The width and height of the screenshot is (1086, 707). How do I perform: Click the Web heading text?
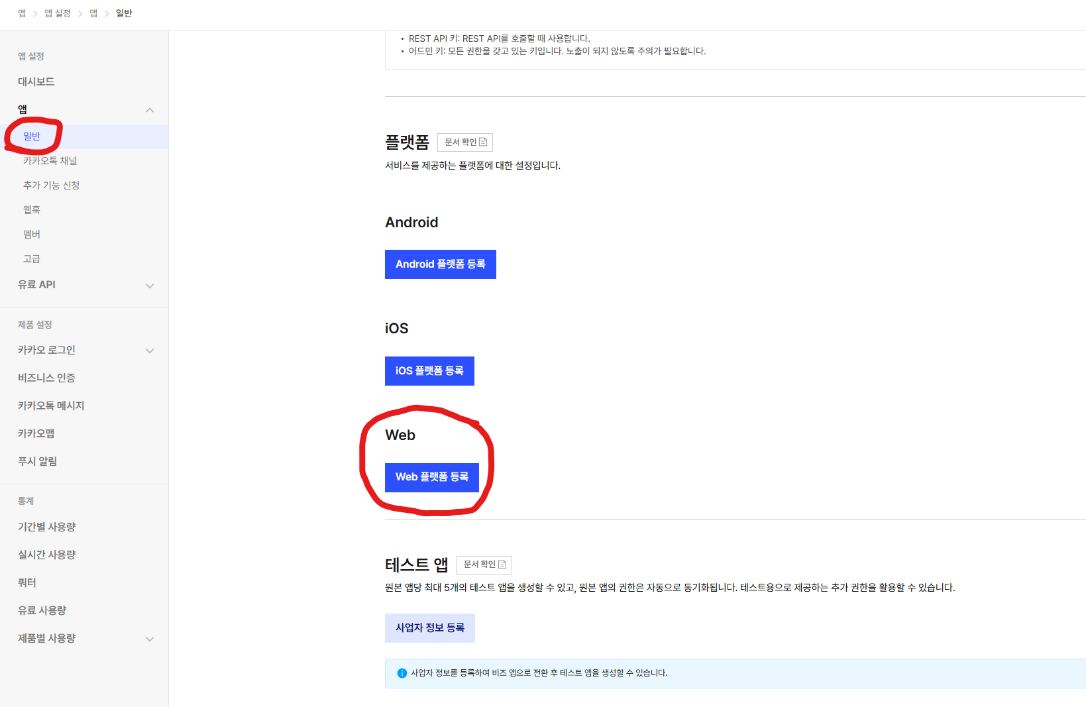click(x=400, y=435)
